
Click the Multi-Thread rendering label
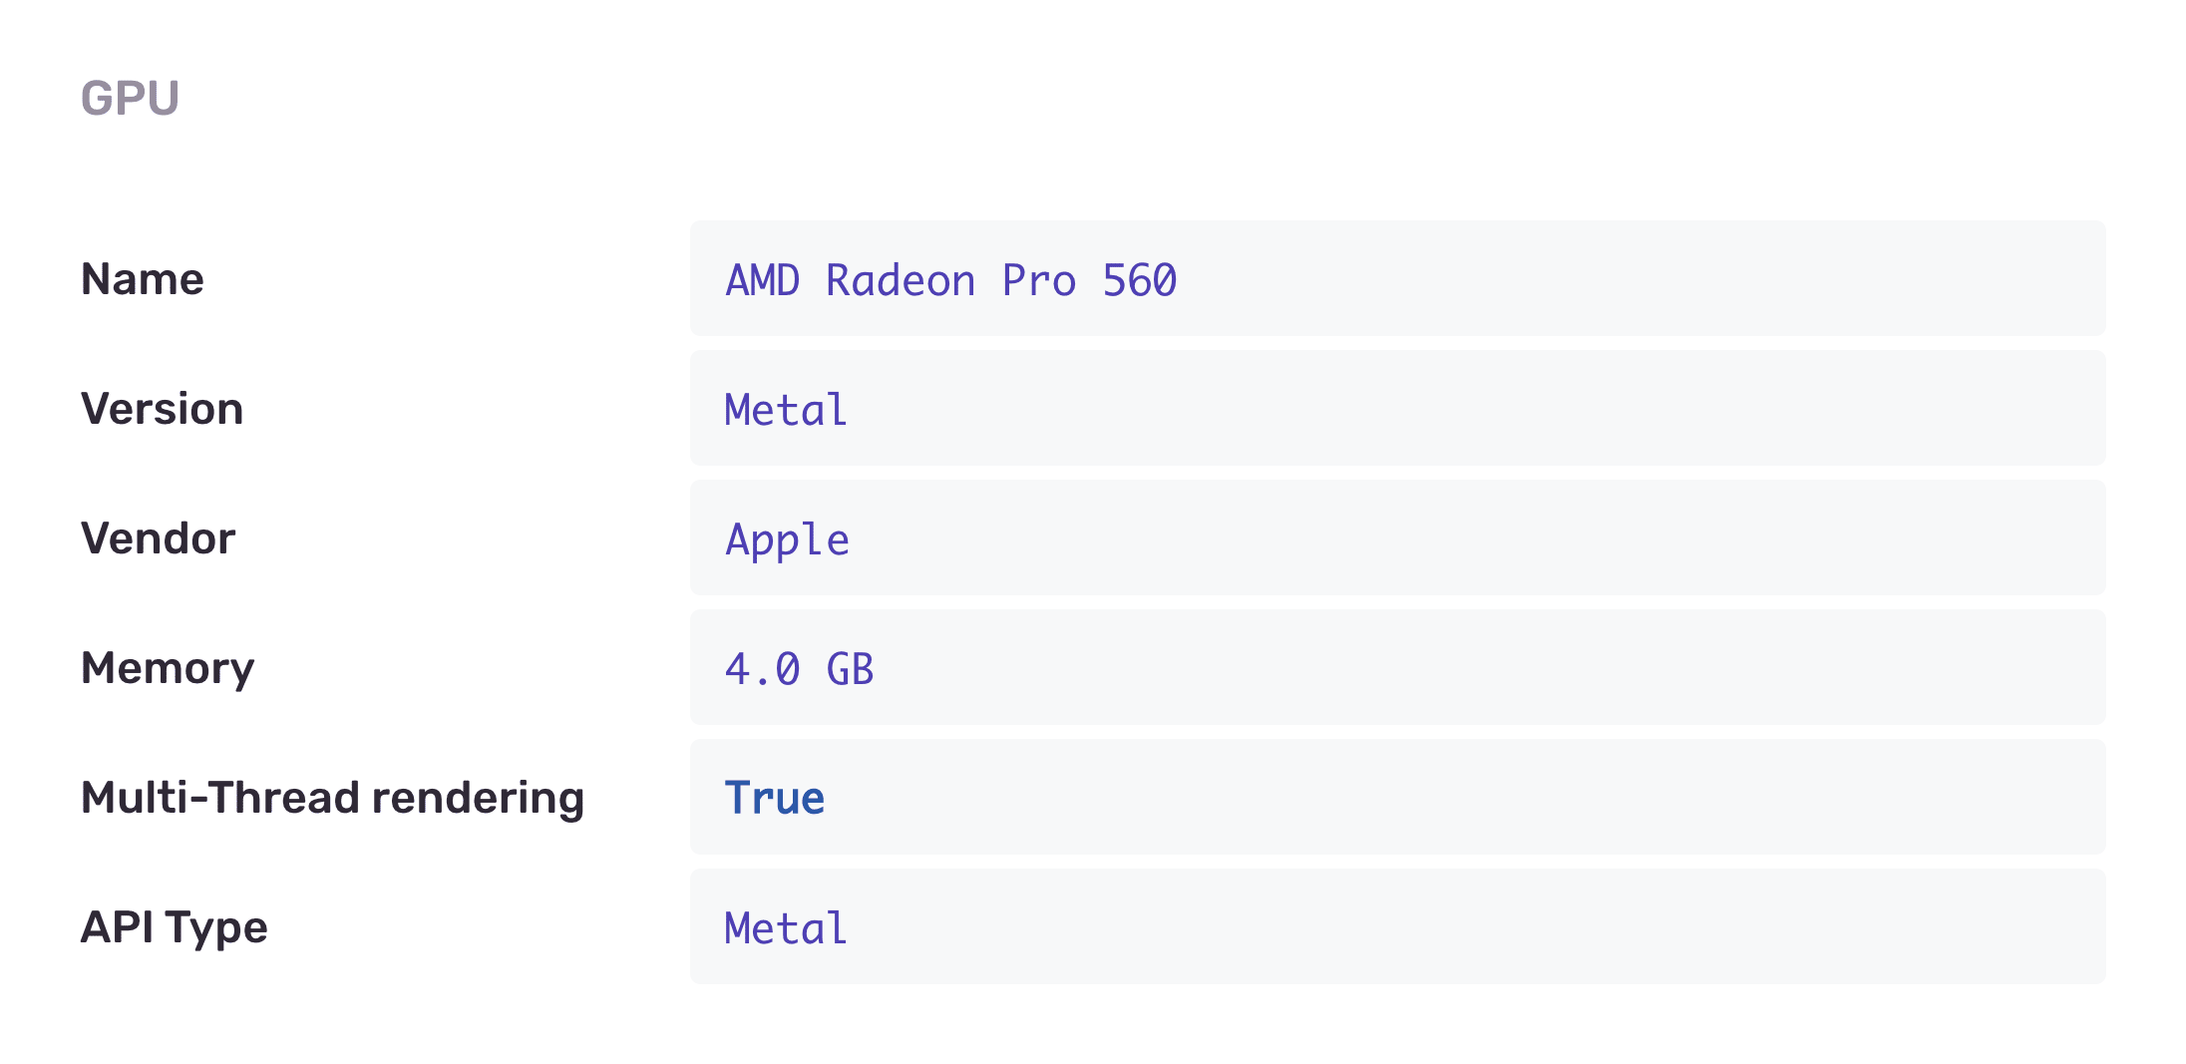point(332,798)
